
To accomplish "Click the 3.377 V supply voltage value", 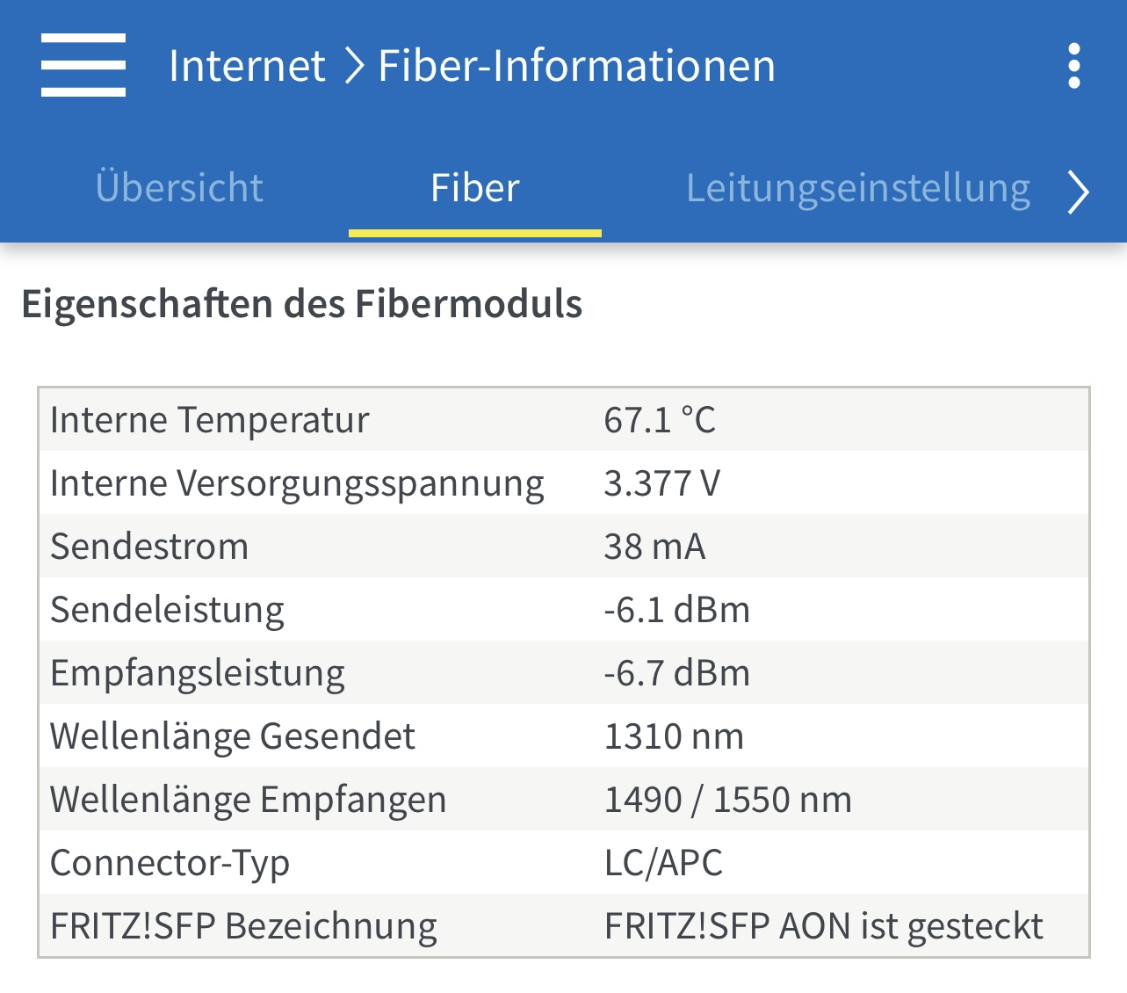I will point(662,483).
